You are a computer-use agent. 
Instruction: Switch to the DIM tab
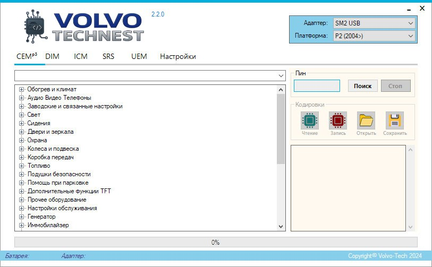pyautogui.click(x=52, y=56)
